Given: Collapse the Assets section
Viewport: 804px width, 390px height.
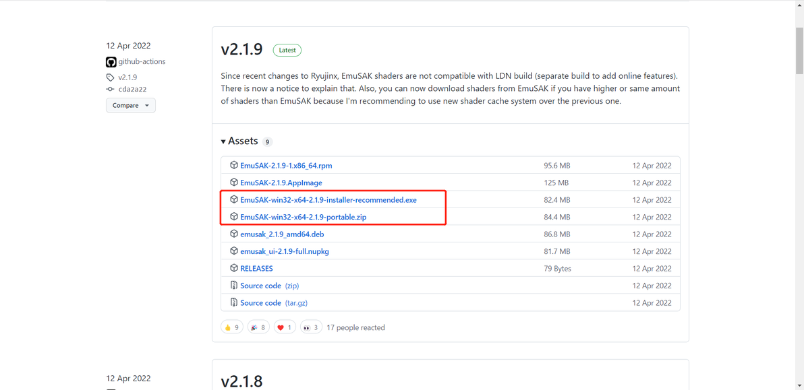Looking at the screenshot, I should pos(223,141).
